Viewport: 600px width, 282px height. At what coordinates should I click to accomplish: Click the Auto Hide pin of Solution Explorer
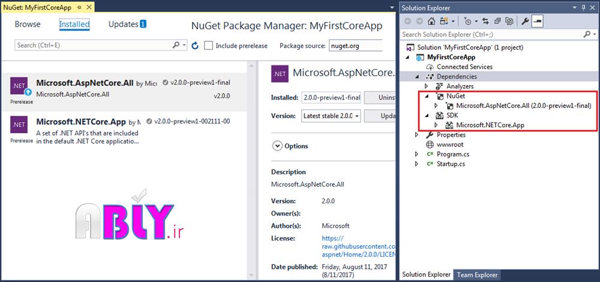pos(584,8)
